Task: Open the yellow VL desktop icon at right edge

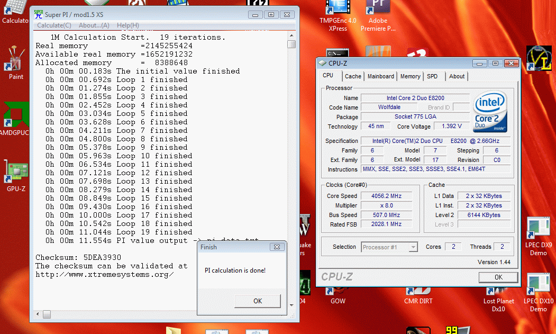Action: point(539,58)
